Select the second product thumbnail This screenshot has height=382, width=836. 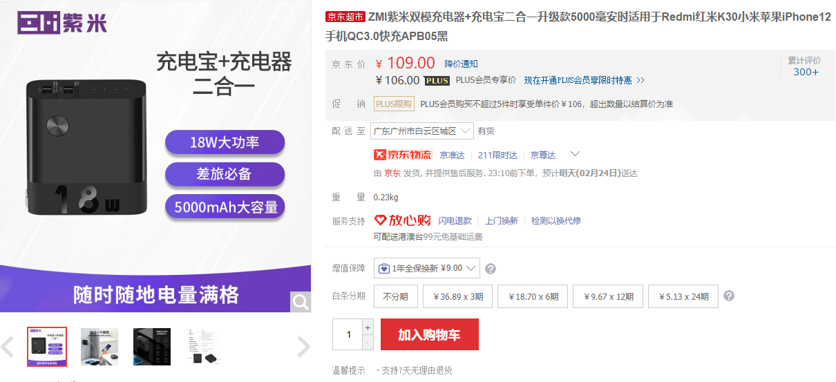99,346
